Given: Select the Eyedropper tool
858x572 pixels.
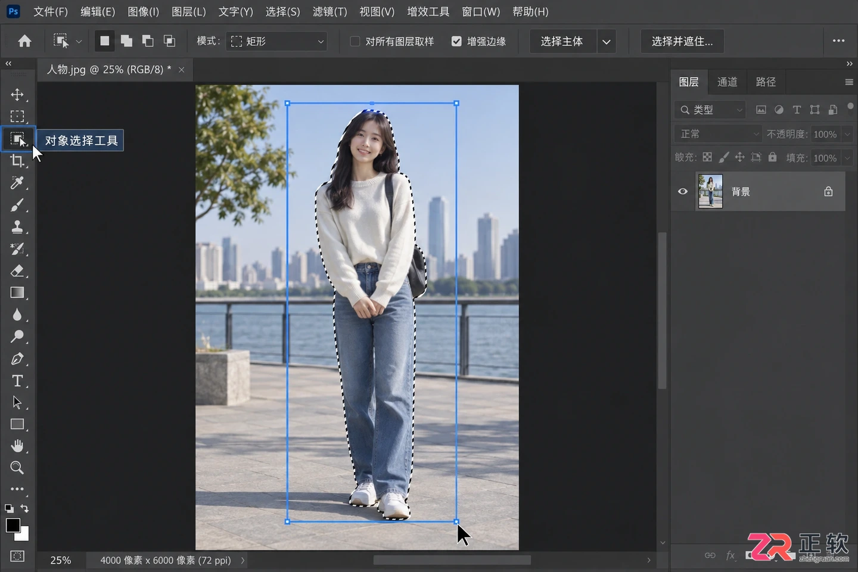Looking at the screenshot, I should tap(17, 183).
